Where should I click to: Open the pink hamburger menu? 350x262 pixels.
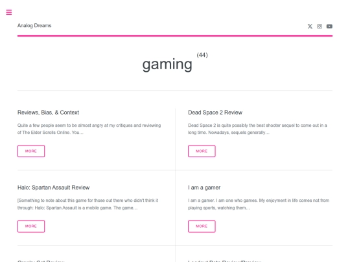point(9,12)
